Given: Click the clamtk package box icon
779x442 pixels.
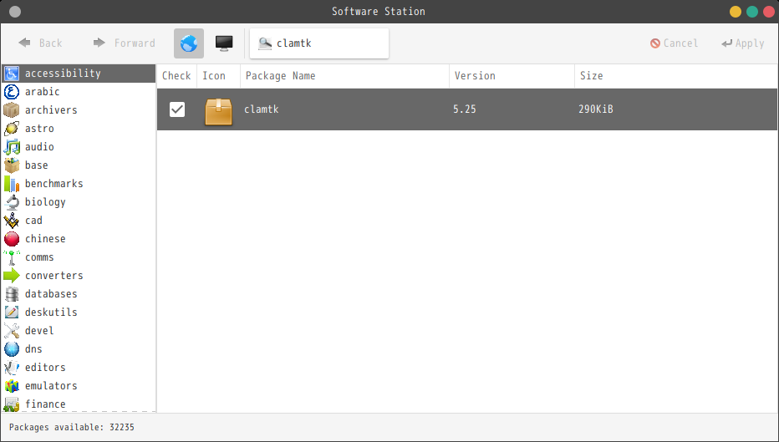Looking at the screenshot, I should [219, 111].
